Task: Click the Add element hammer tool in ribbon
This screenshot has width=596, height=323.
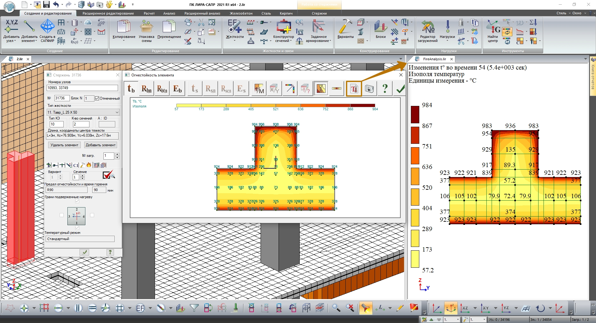Action: [x=29, y=30]
